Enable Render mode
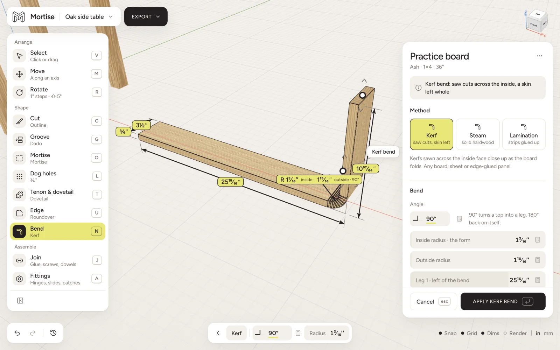This screenshot has width=560, height=350. pyautogui.click(x=515, y=333)
